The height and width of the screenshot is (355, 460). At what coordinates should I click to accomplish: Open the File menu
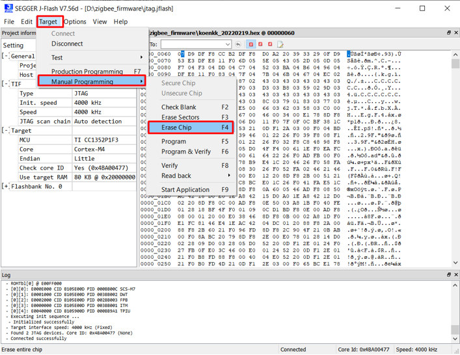click(x=9, y=21)
